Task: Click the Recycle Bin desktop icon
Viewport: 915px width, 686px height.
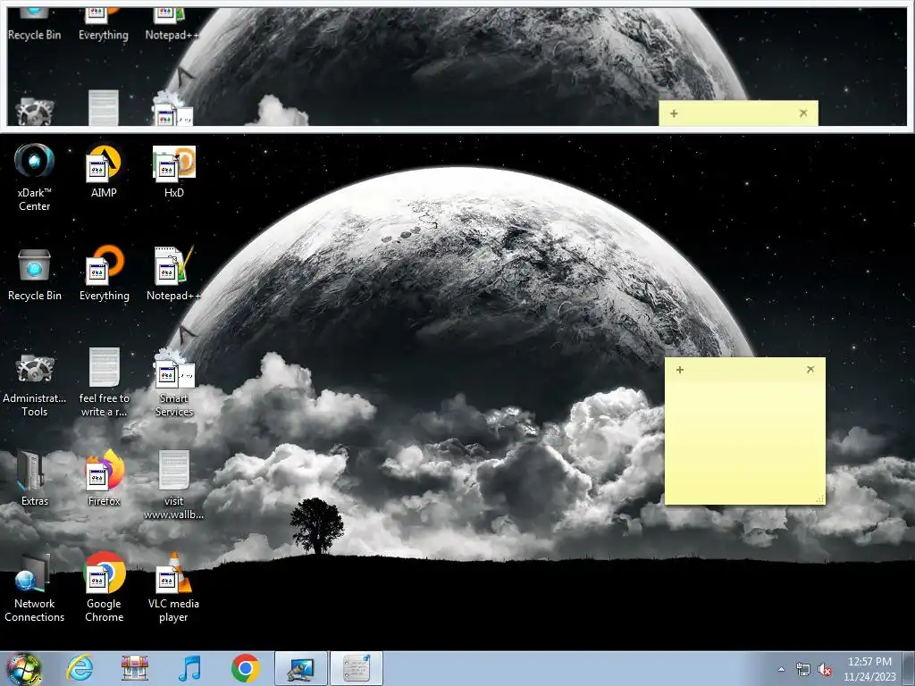Action: click(35, 275)
